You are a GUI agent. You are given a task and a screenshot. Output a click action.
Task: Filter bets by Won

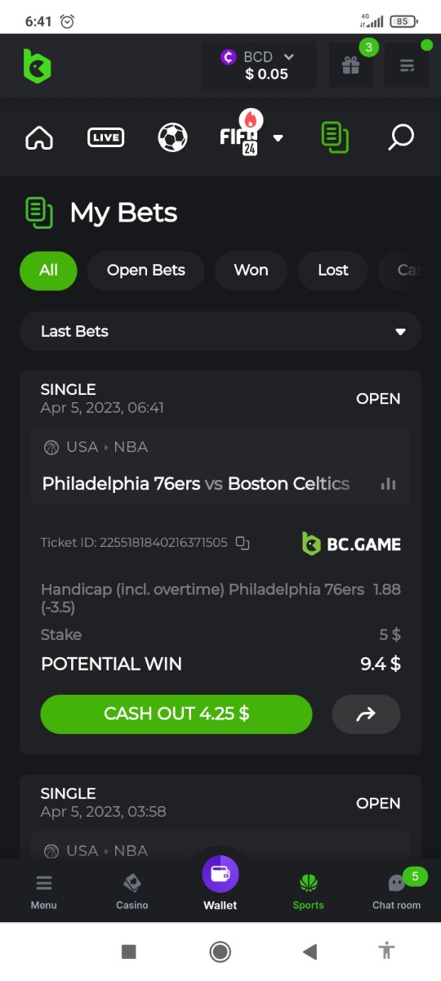coord(251,271)
